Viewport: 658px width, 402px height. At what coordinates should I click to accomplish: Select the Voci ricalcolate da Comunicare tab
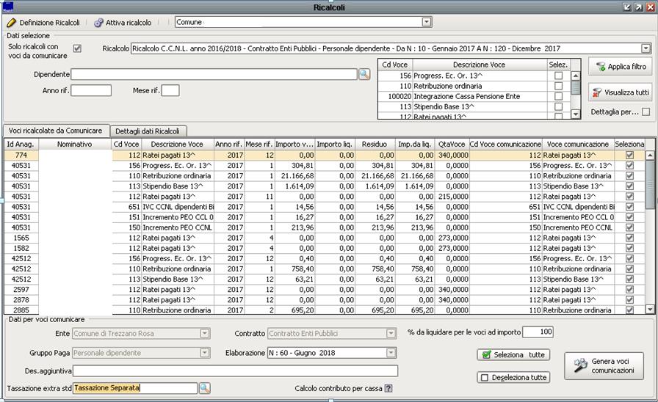(x=56, y=131)
